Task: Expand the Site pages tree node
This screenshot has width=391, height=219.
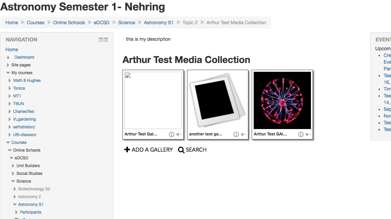Action: coord(8,65)
